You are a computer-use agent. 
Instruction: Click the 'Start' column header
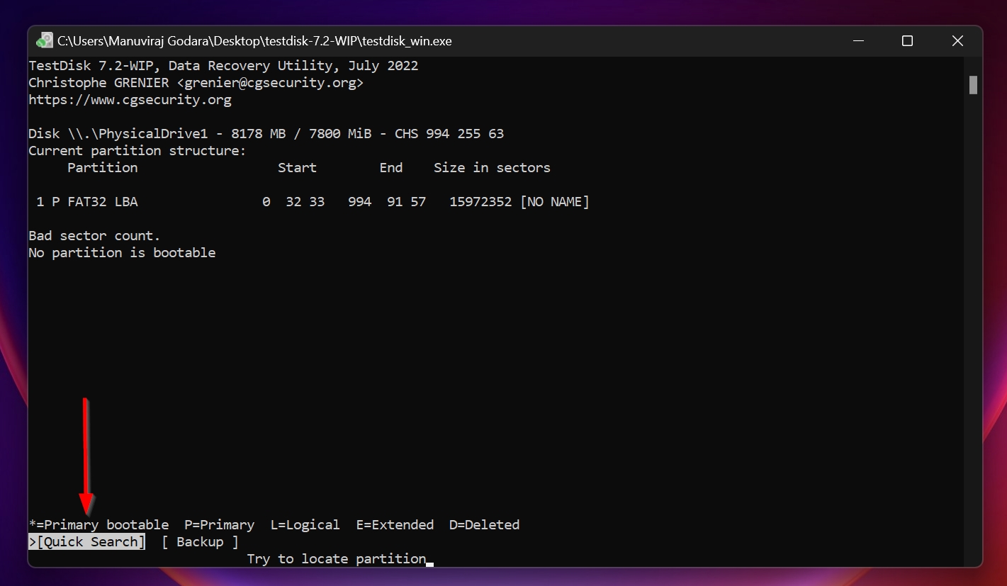click(x=297, y=168)
